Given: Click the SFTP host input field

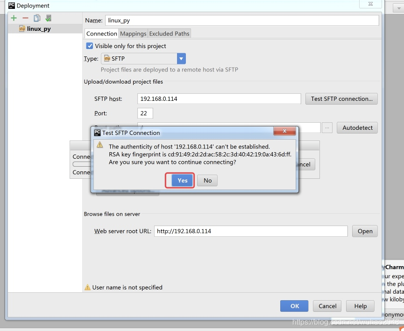Looking at the screenshot, I should pyautogui.click(x=219, y=99).
